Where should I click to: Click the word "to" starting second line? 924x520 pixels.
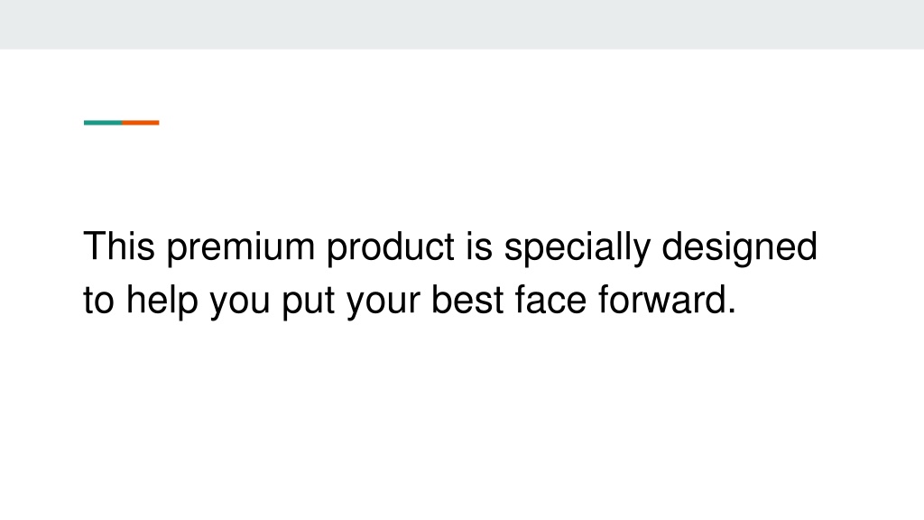[98, 300]
